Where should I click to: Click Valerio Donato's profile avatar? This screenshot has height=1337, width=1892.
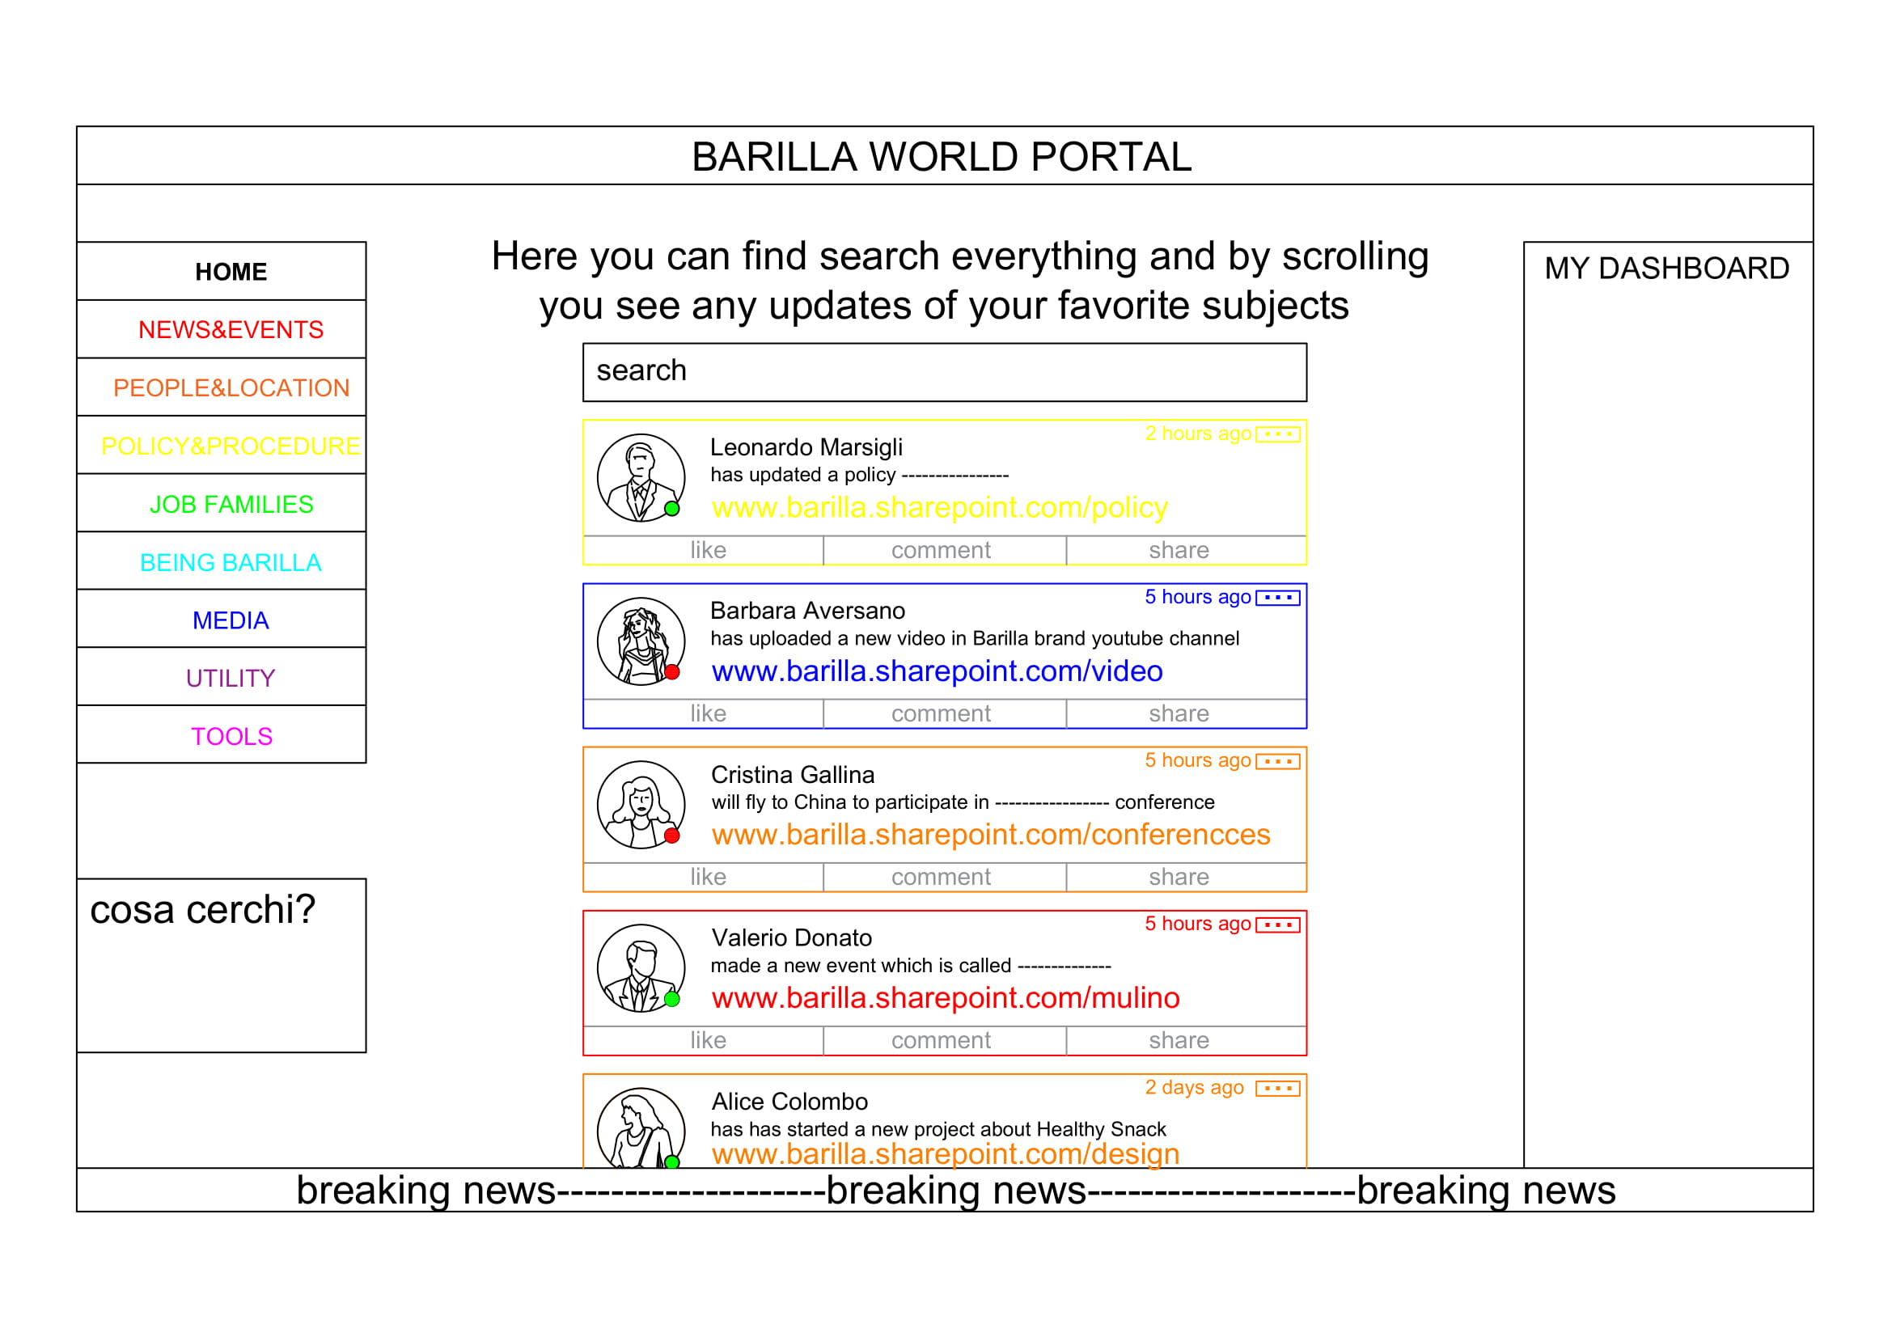(641, 968)
